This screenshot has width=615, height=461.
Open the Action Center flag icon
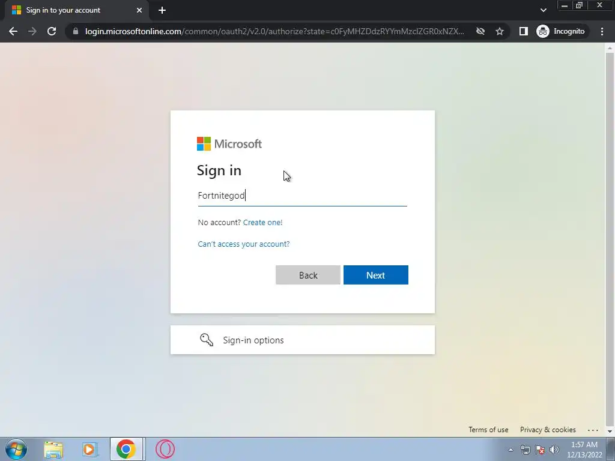[540, 450]
